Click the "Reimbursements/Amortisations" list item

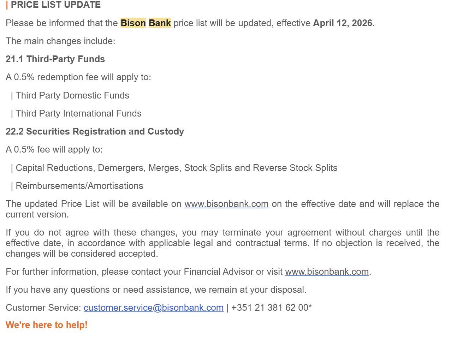click(x=79, y=186)
